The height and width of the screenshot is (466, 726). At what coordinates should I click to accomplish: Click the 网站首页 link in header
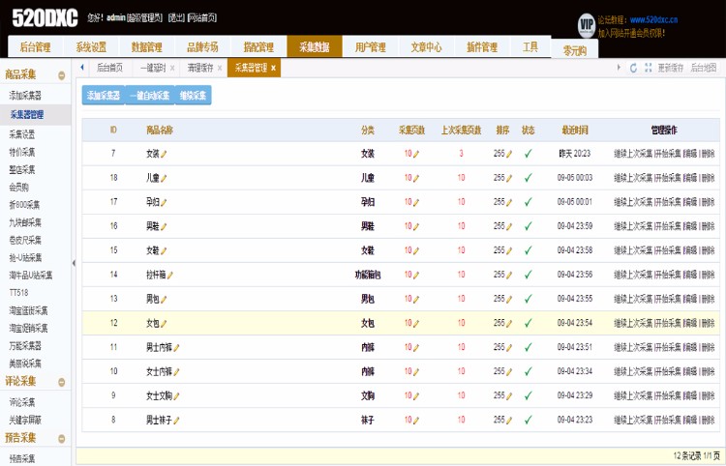(202, 18)
